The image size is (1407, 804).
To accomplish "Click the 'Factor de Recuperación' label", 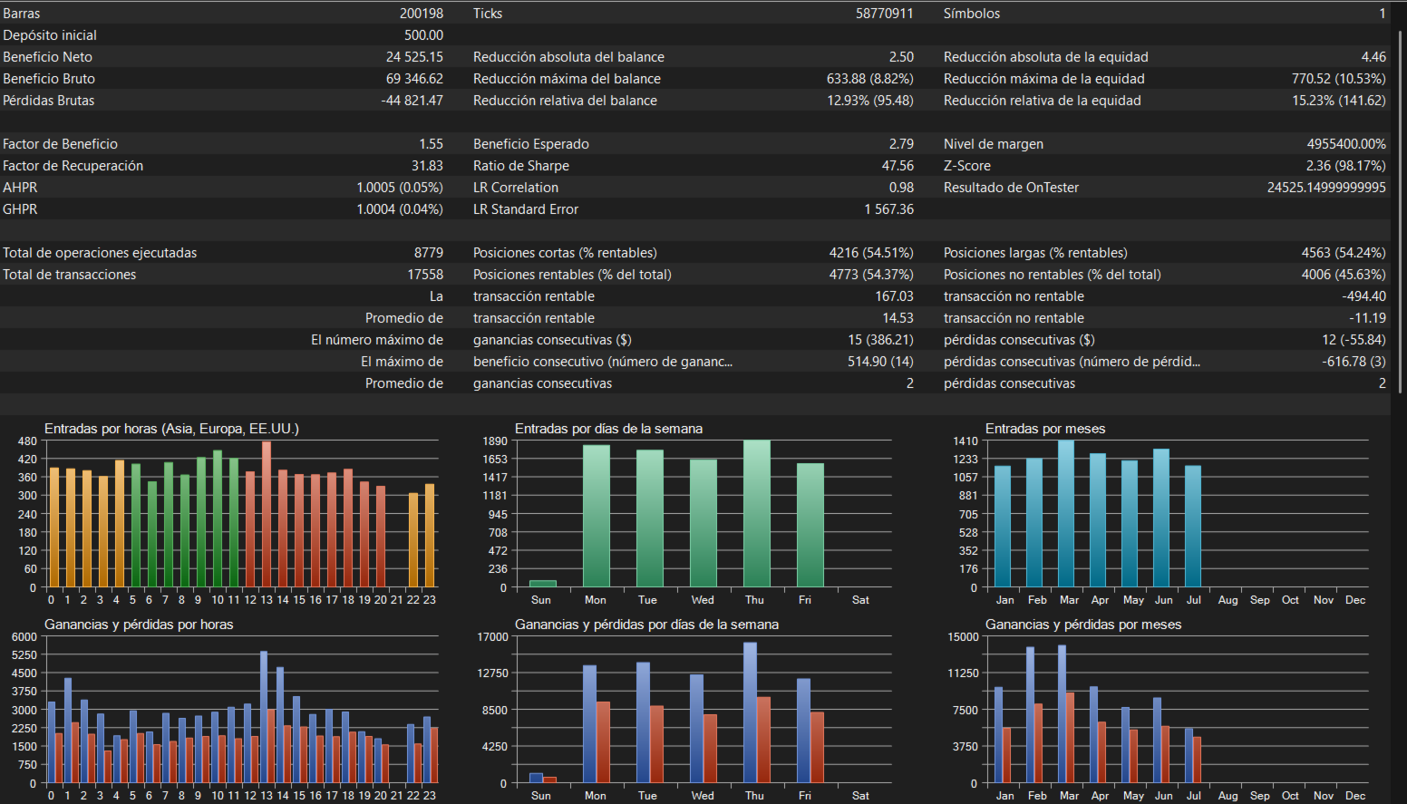I will tap(73, 166).
